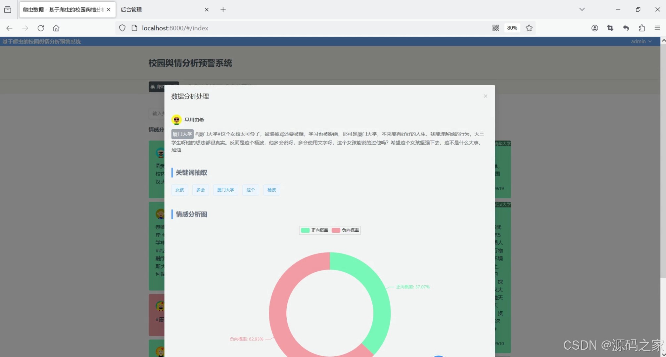Toggle 负向概率 legend item
Image resolution: width=666 pixels, height=357 pixels.
pyautogui.click(x=345, y=230)
